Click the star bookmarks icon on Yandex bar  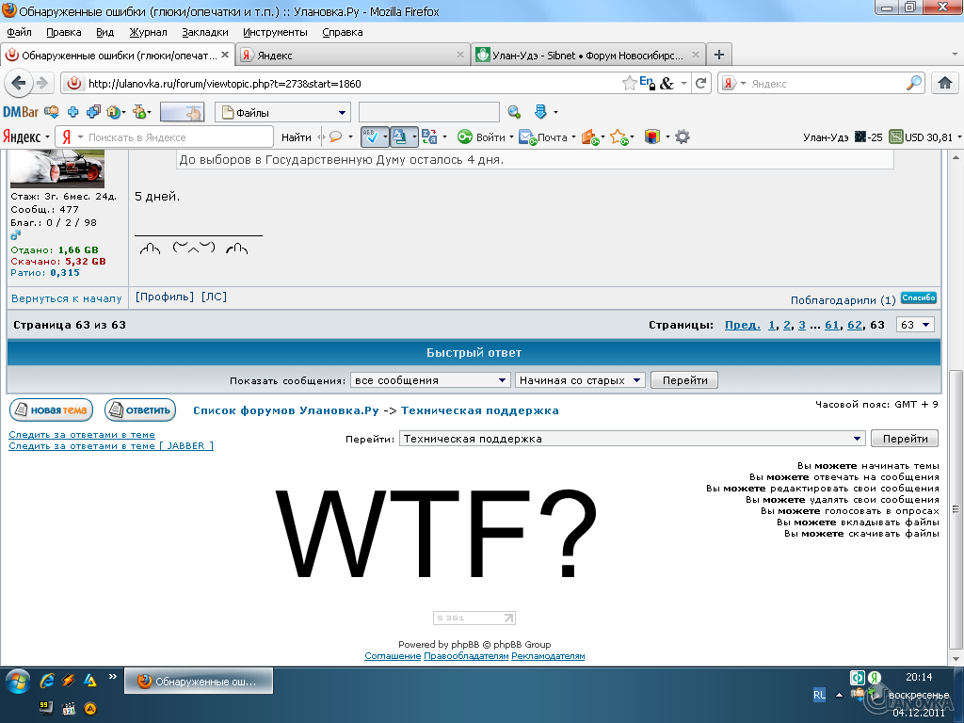click(x=618, y=136)
